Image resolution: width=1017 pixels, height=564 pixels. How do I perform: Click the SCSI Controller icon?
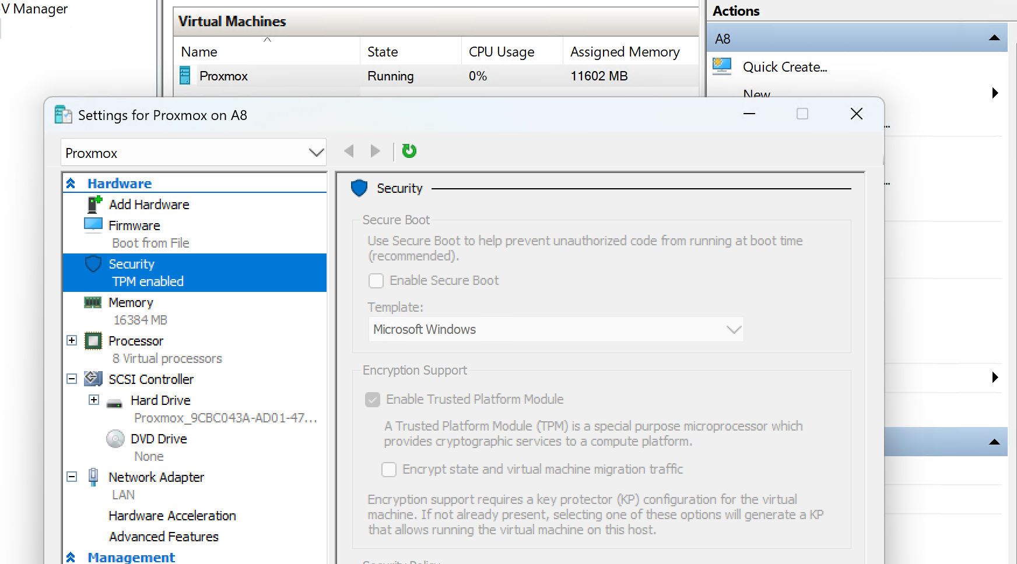tap(93, 379)
